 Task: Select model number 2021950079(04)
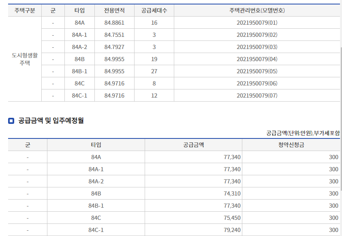[x=257, y=59]
